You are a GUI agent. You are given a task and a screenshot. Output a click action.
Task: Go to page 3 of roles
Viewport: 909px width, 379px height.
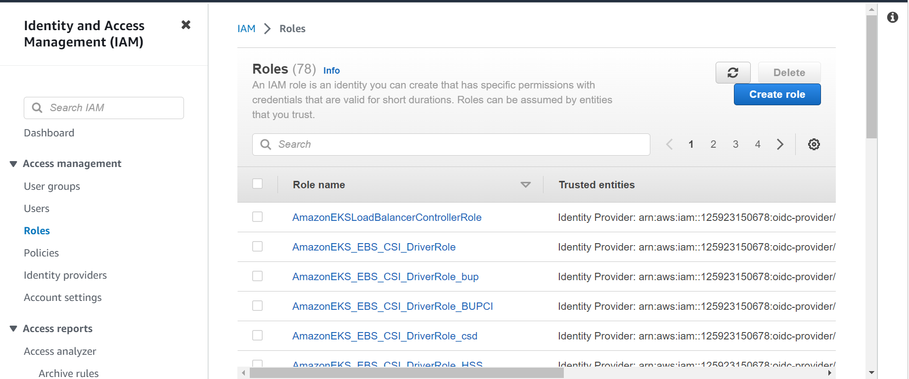[x=735, y=144]
